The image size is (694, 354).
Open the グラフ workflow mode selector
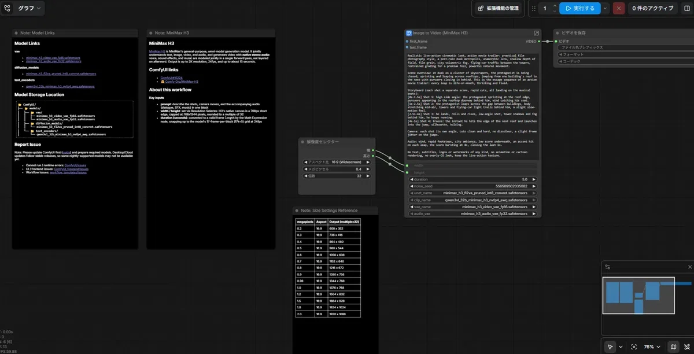(x=23, y=8)
